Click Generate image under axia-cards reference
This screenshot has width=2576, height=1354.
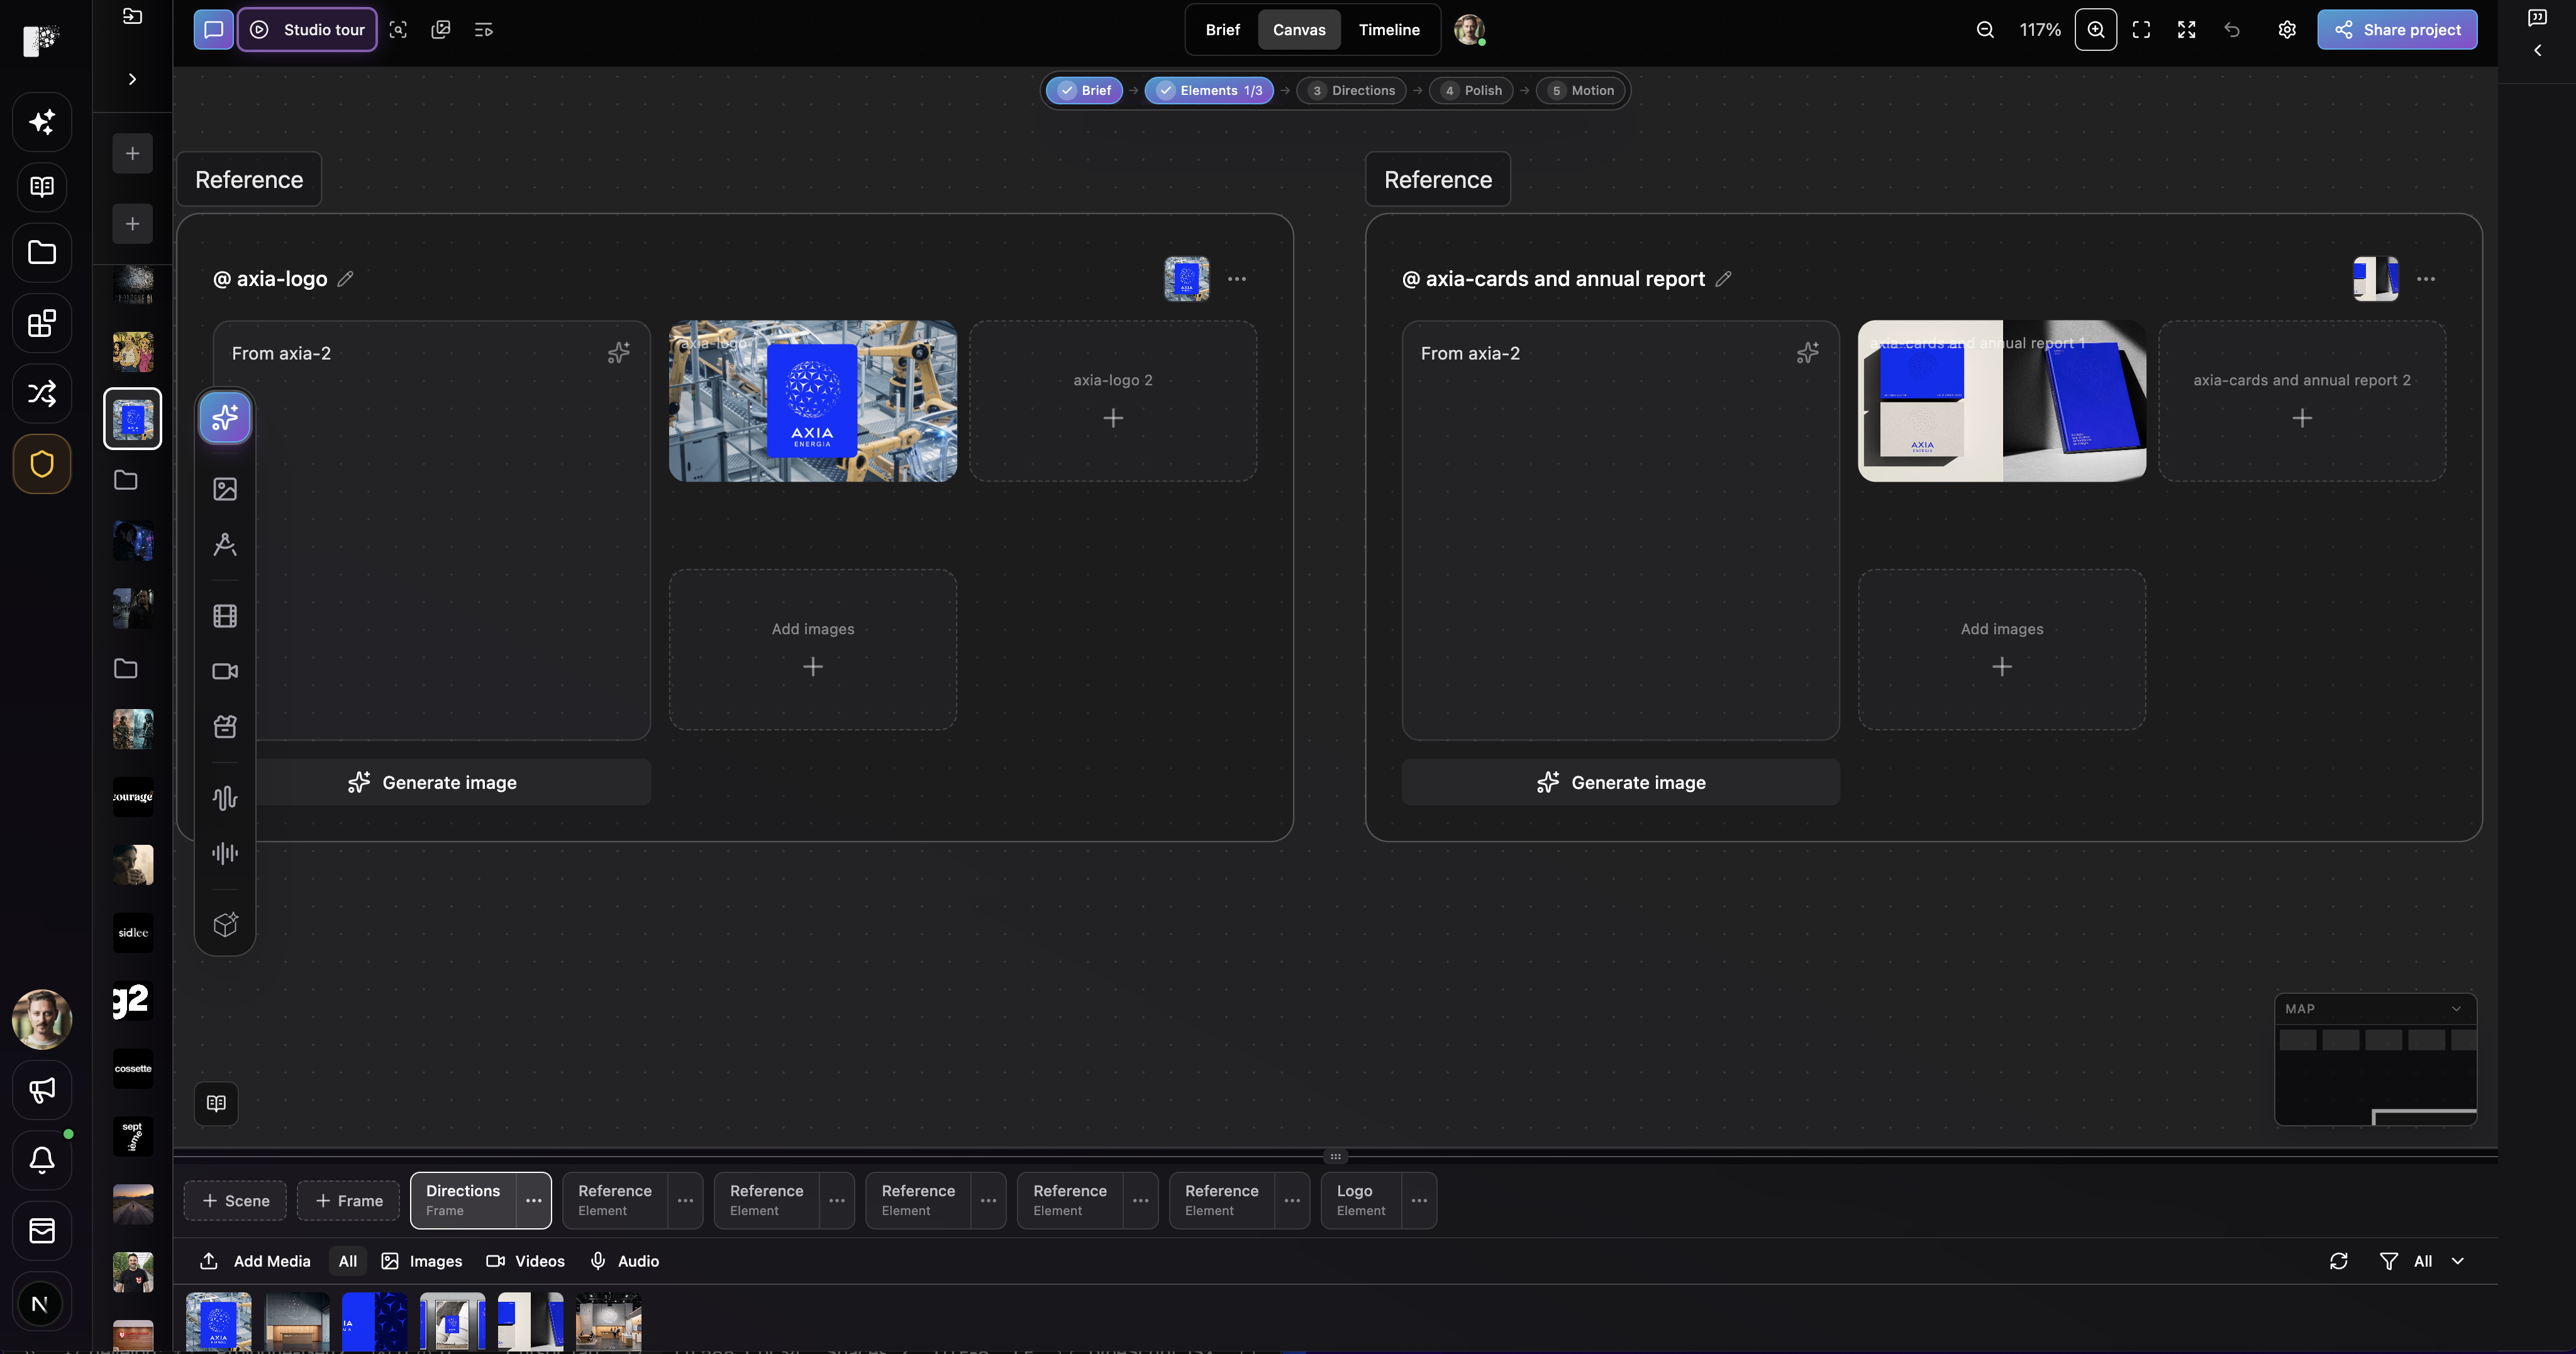pyautogui.click(x=1620, y=783)
